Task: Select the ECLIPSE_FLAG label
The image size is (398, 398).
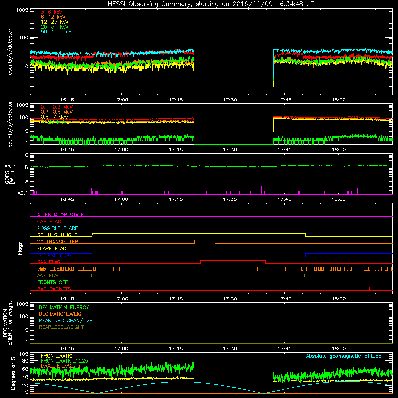Action: point(54,255)
